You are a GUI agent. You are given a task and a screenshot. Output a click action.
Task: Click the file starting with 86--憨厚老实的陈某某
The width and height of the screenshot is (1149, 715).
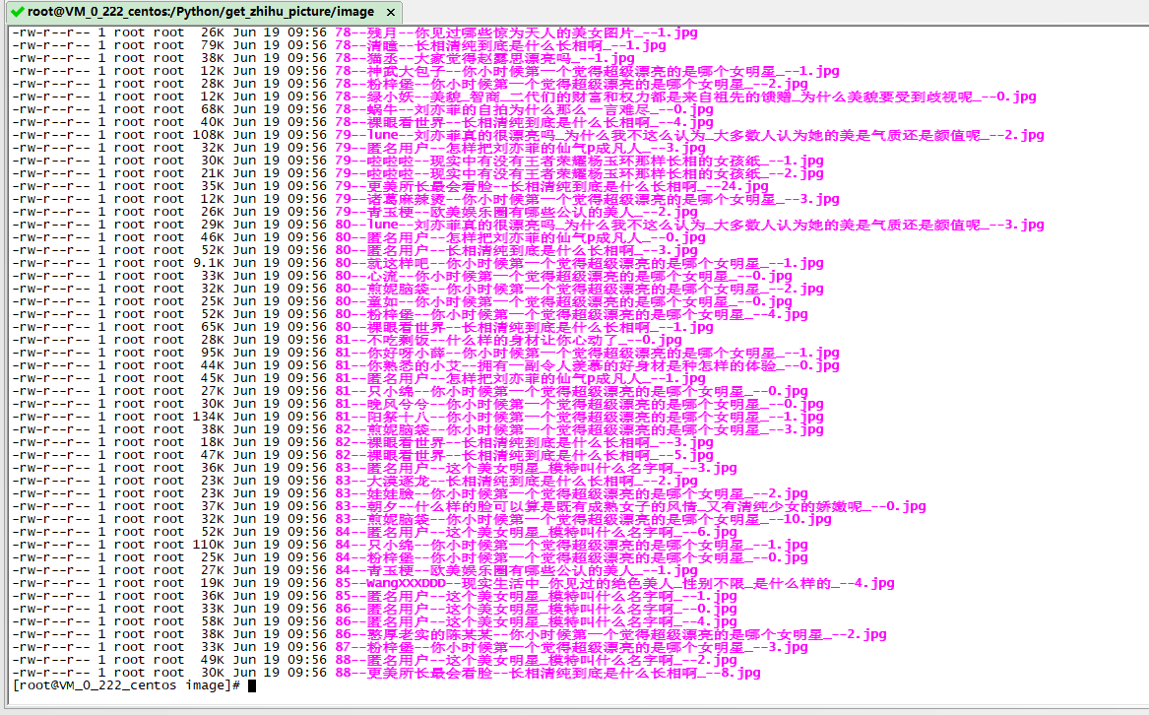[x=610, y=634]
